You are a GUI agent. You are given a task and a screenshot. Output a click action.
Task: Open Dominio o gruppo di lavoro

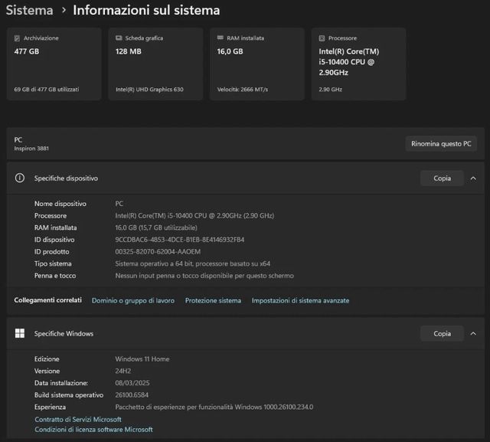coord(132,300)
